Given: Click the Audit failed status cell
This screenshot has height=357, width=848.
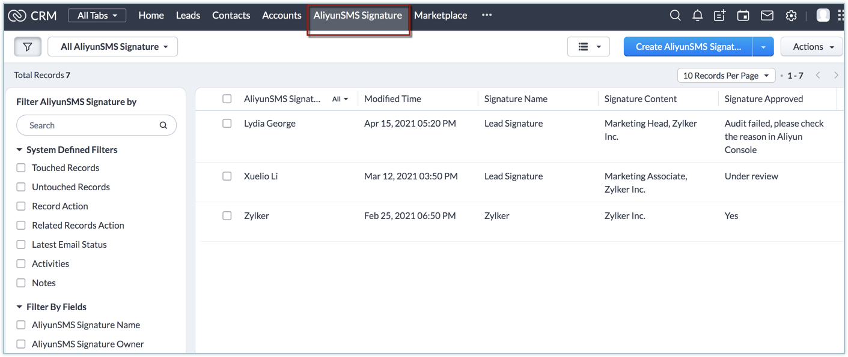Looking at the screenshot, I should (x=774, y=137).
